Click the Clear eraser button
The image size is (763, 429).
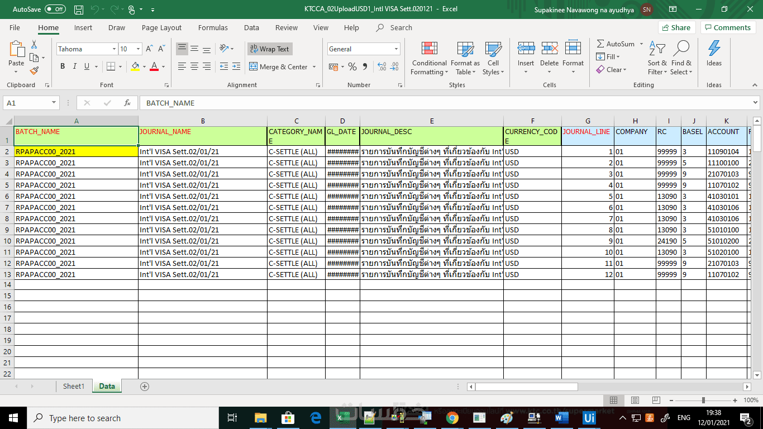[x=611, y=70]
